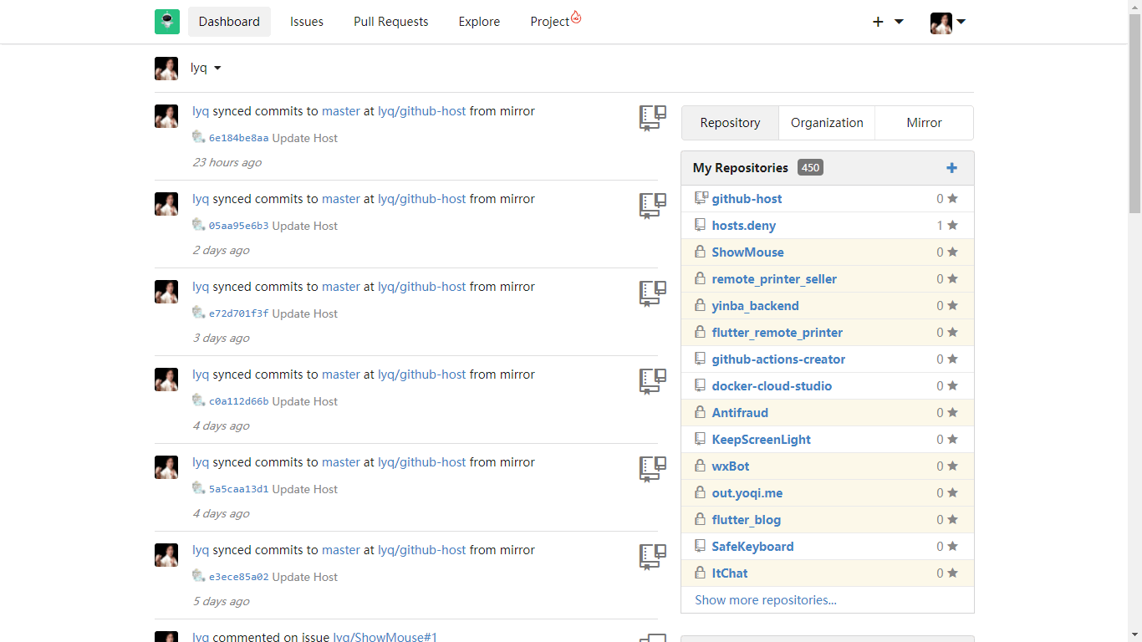This screenshot has height=642, width=1142.
Task: Open commit 6e184be8aa link
Action: (239, 139)
